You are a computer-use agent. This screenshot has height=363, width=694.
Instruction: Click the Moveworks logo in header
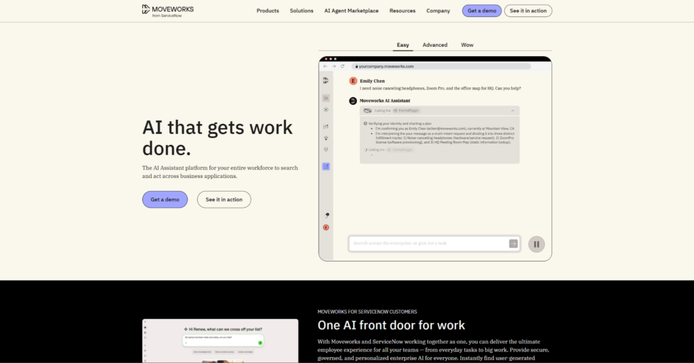click(x=168, y=11)
